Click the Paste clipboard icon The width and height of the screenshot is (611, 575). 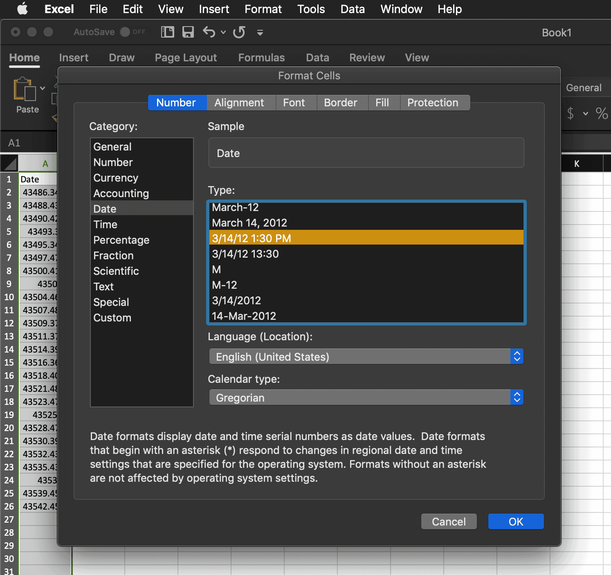25,89
